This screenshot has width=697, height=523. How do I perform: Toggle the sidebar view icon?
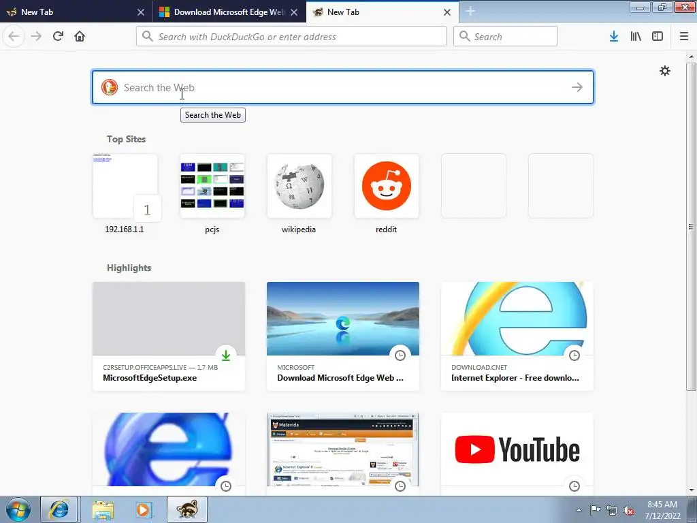tap(658, 37)
